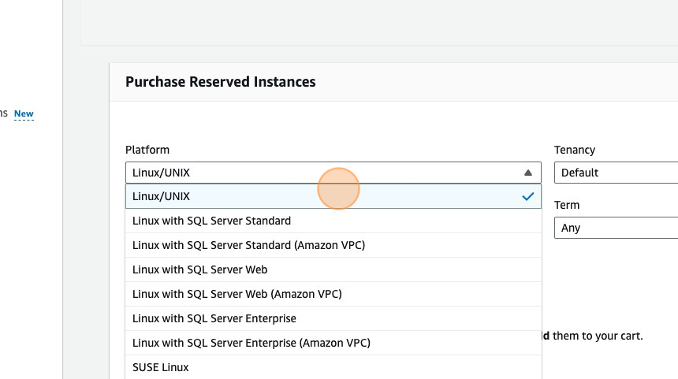Click the Platform combo box field
Screen dimensions: 678x379
pyautogui.click(x=315, y=173)
